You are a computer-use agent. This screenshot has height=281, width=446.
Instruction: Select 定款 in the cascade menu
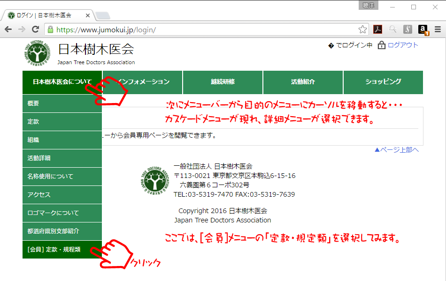[x=62, y=122]
